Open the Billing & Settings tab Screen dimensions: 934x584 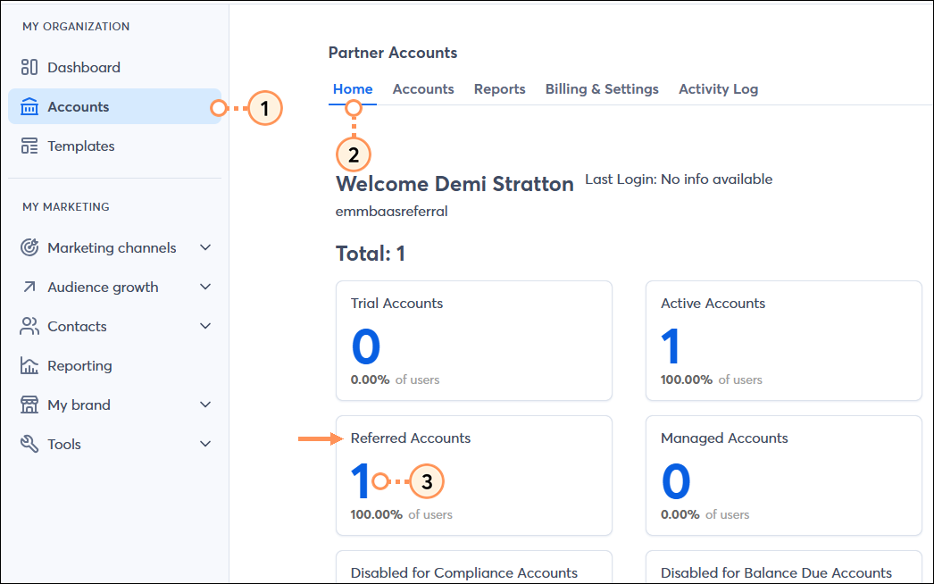point(602,89)
